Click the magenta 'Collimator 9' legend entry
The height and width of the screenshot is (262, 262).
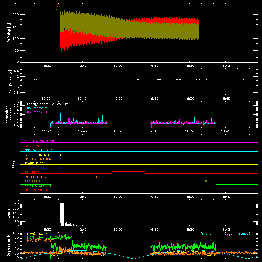click(x=37, y=112)
